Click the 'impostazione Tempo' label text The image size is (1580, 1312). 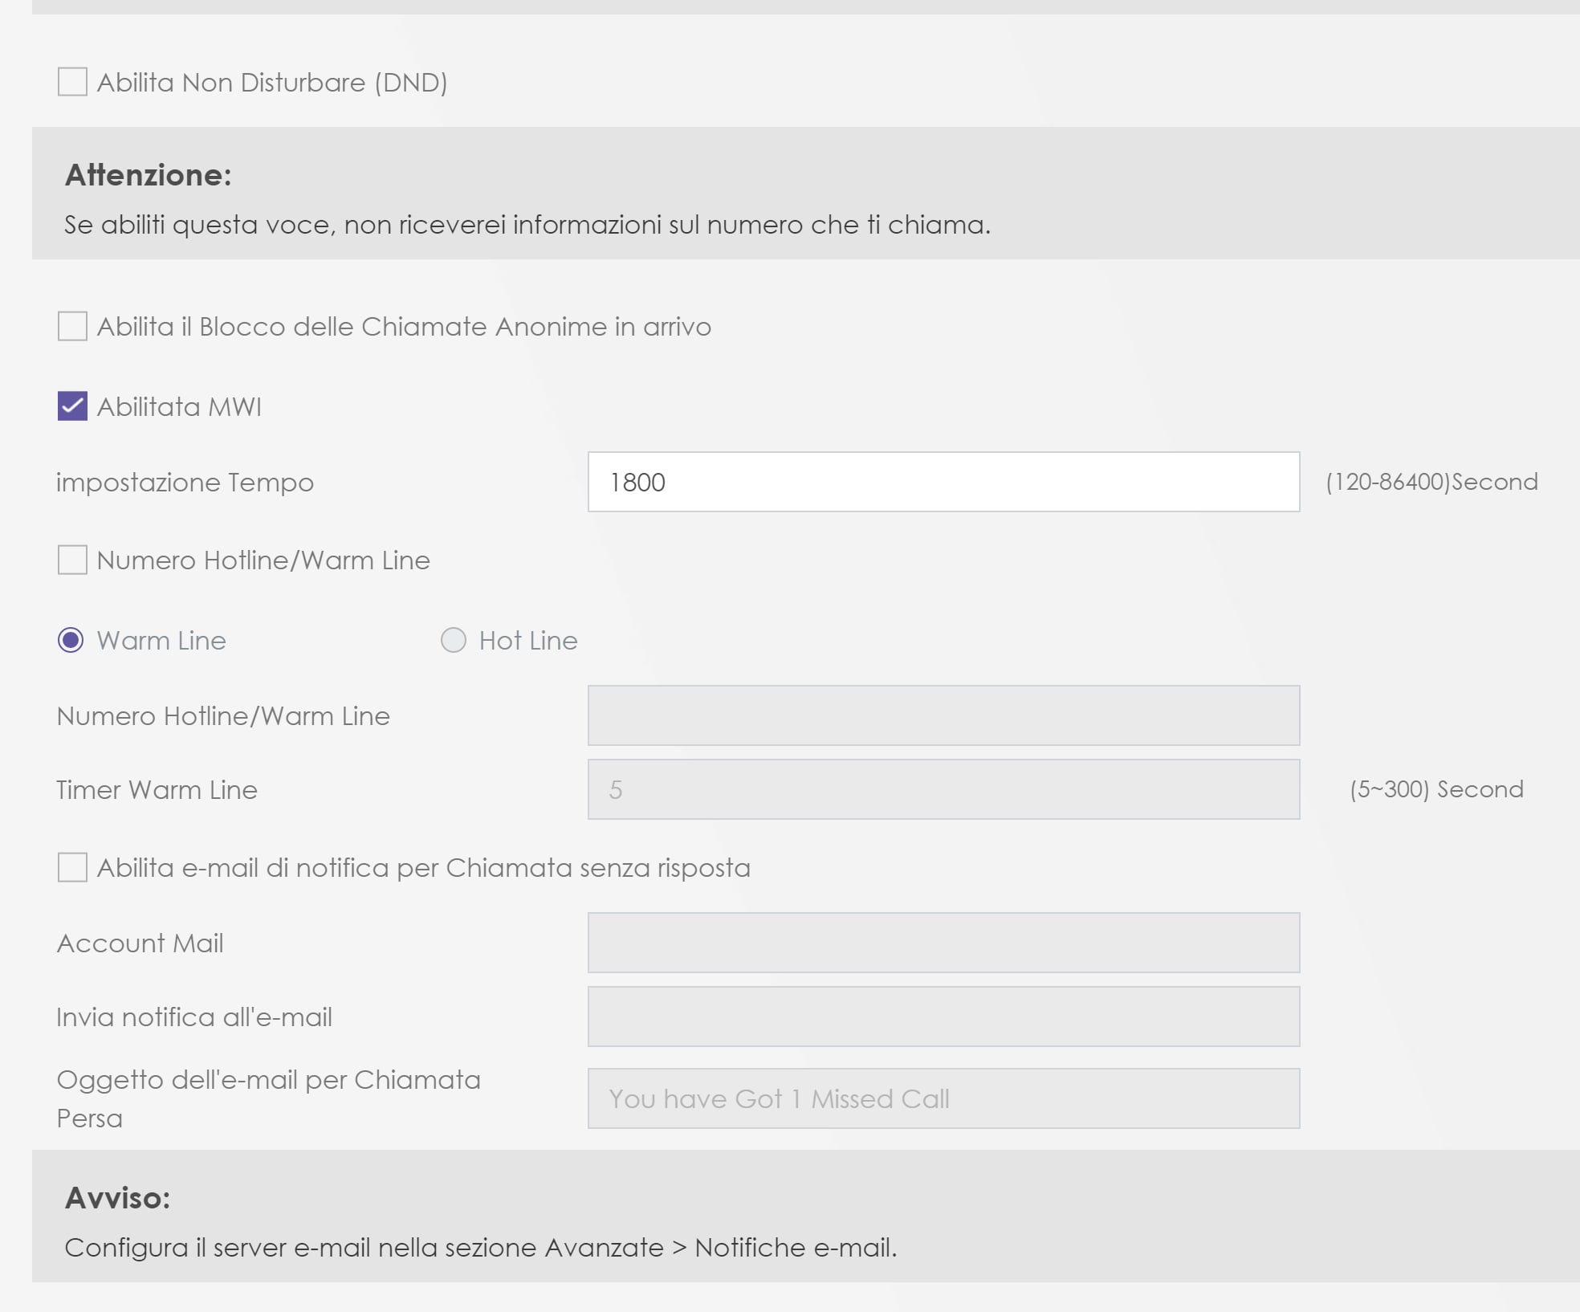coord(185,483)
